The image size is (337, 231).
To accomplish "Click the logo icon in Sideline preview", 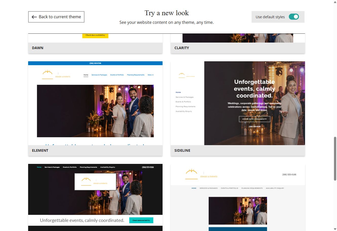I will (x=182, y=75).
